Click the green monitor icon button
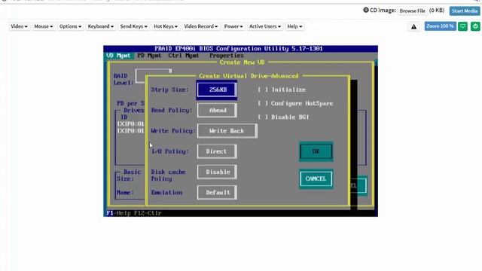 click(462, 26)
